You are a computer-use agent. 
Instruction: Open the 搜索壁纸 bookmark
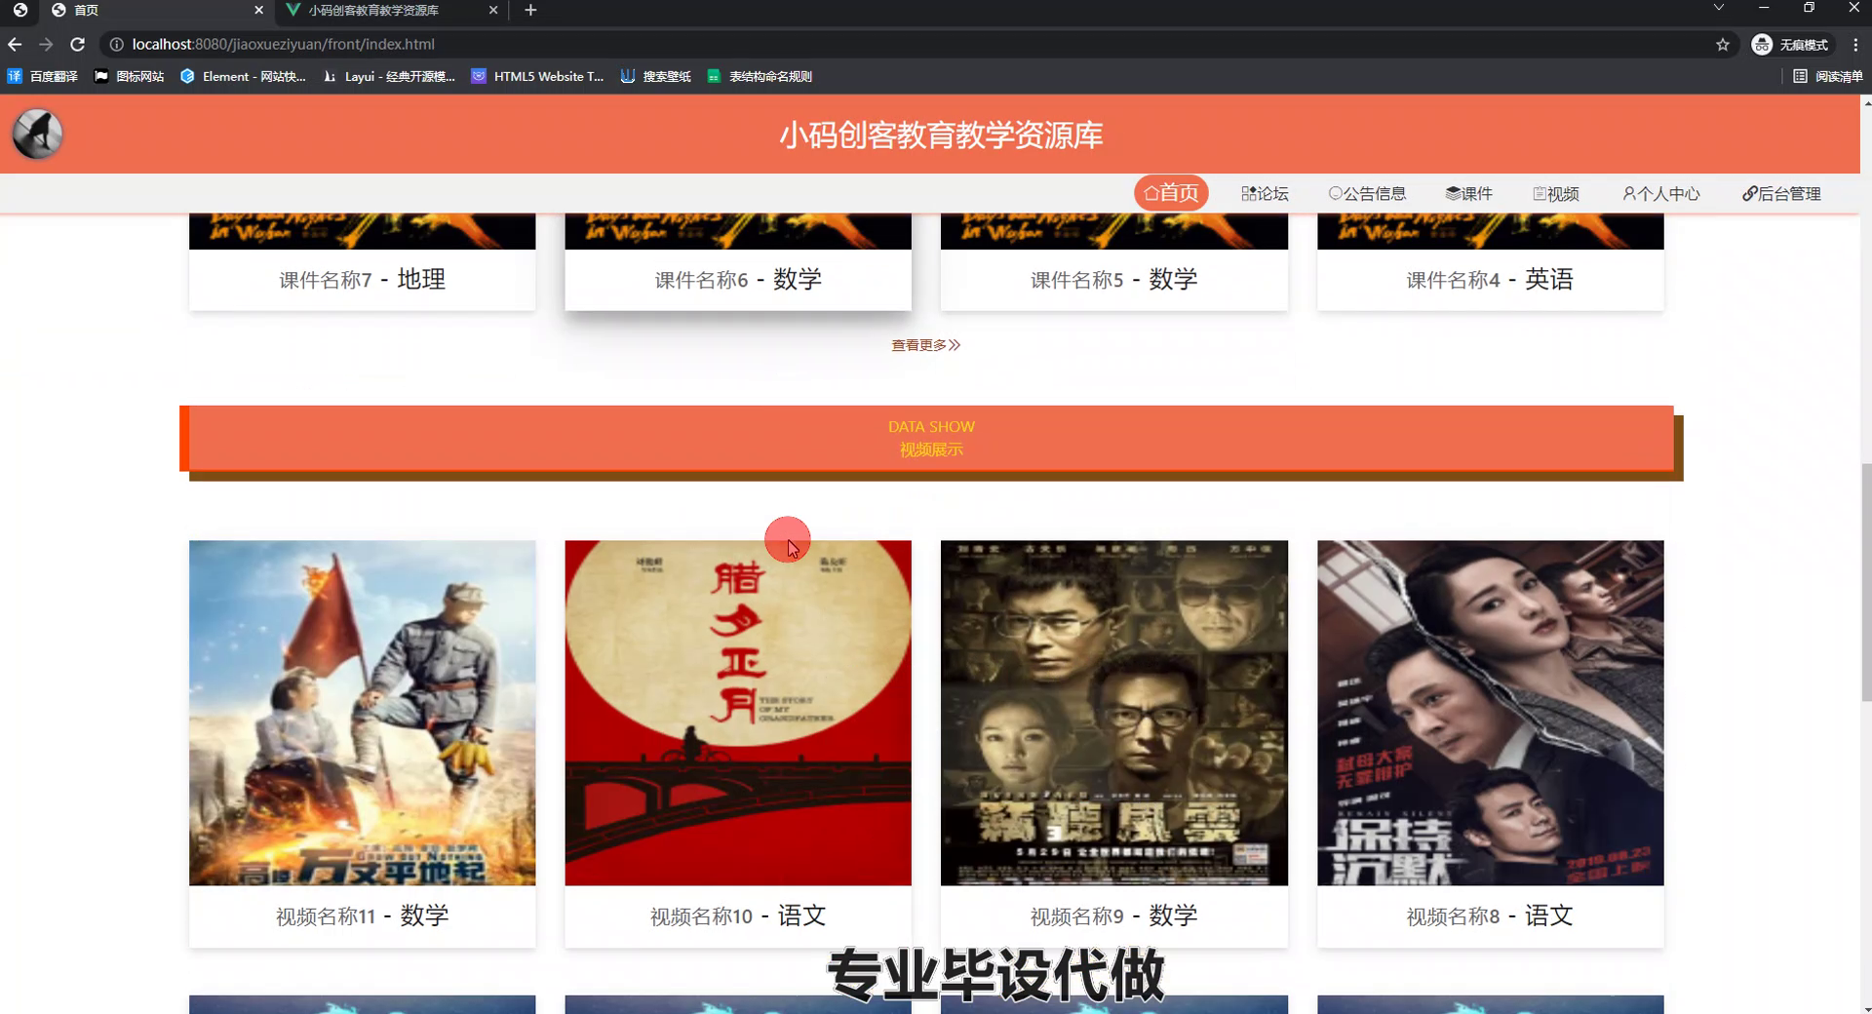tap(656, 76)
